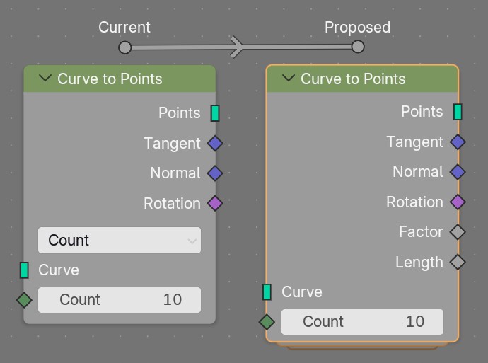Click the Count 10 field in Current node
Viewport: 488px width, 363px height.
[120, 300]
